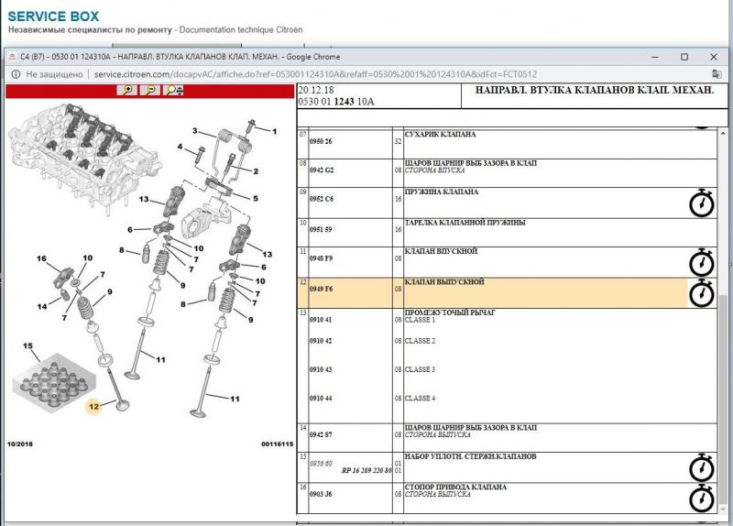Viewport: 733px width, 526px height.
Task: Click the 'Не защищено' security indicator
Action: [x=49, y=74]
